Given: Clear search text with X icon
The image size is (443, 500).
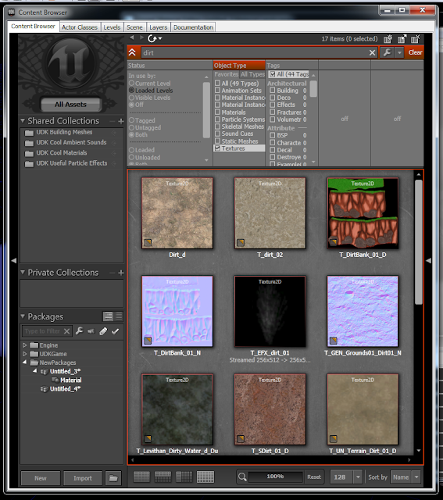Looking at the screenshot, I should point(372,52).
